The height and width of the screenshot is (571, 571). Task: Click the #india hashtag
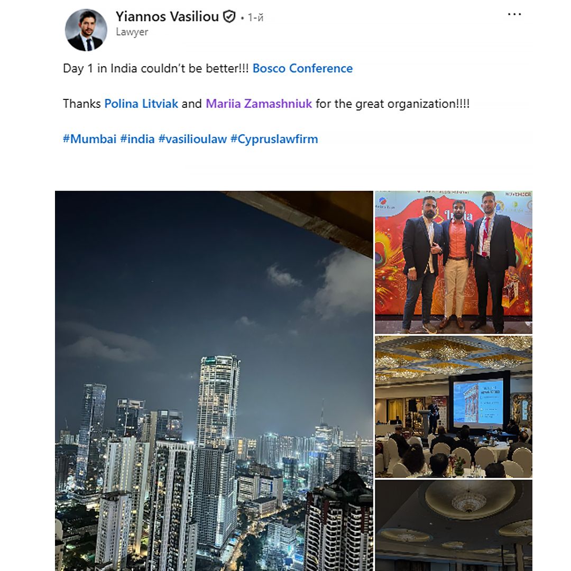click(137, 139)
